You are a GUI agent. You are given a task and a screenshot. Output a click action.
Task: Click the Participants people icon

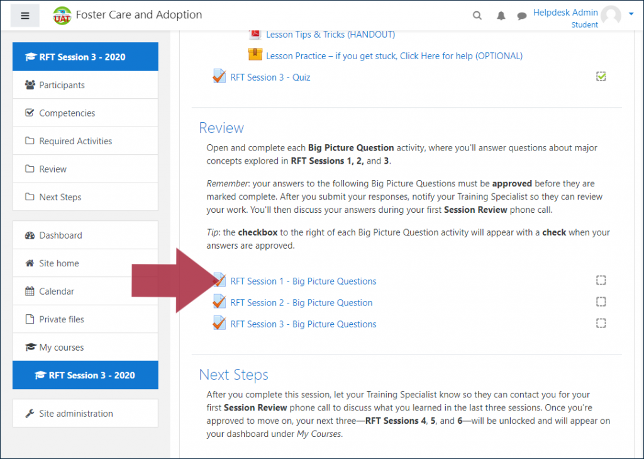pyautogui.click(x=30, y=85)
